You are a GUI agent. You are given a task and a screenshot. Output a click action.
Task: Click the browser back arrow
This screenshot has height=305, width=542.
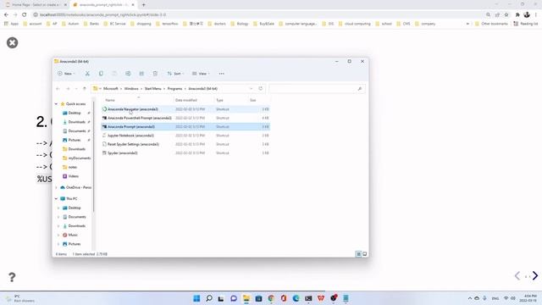(x=6, y=15)
